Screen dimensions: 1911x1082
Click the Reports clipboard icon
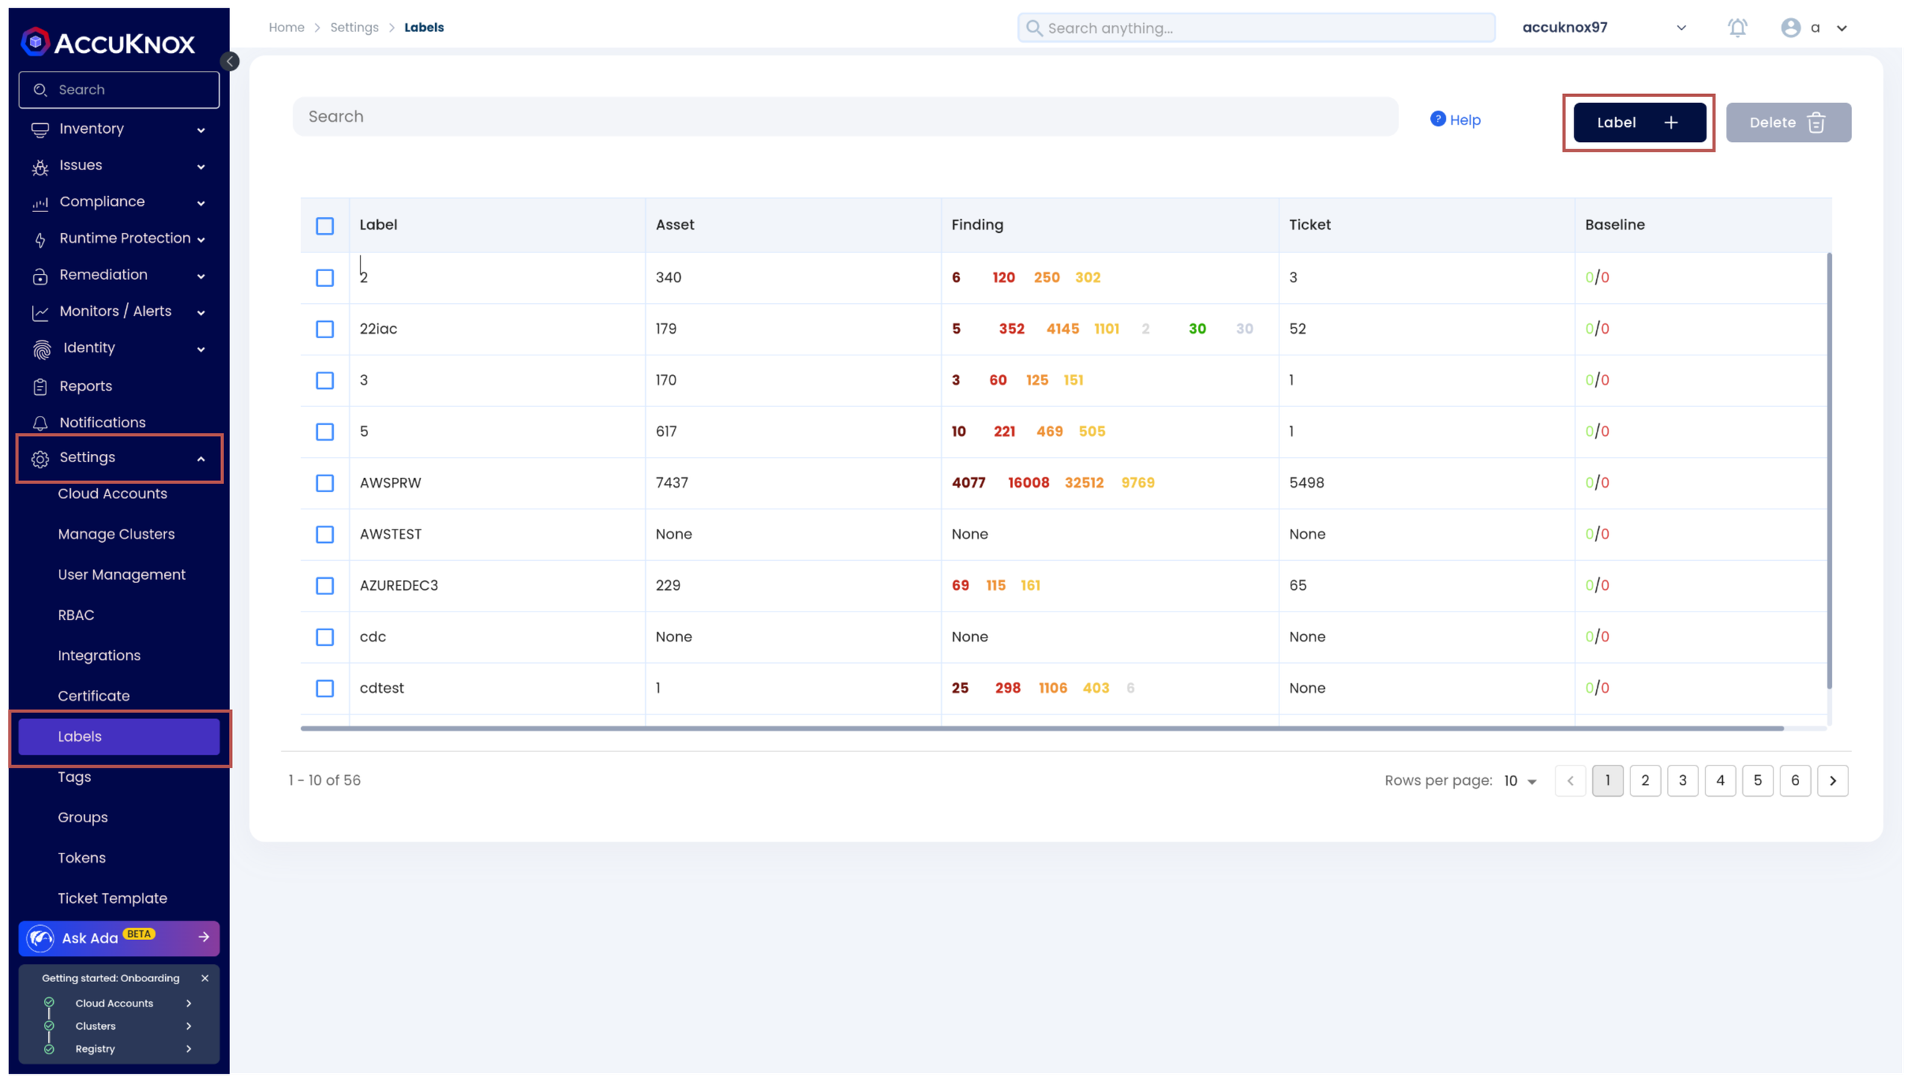(x=40, y=387)
